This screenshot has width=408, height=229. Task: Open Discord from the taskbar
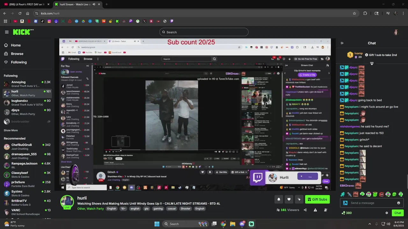(242, 224)
